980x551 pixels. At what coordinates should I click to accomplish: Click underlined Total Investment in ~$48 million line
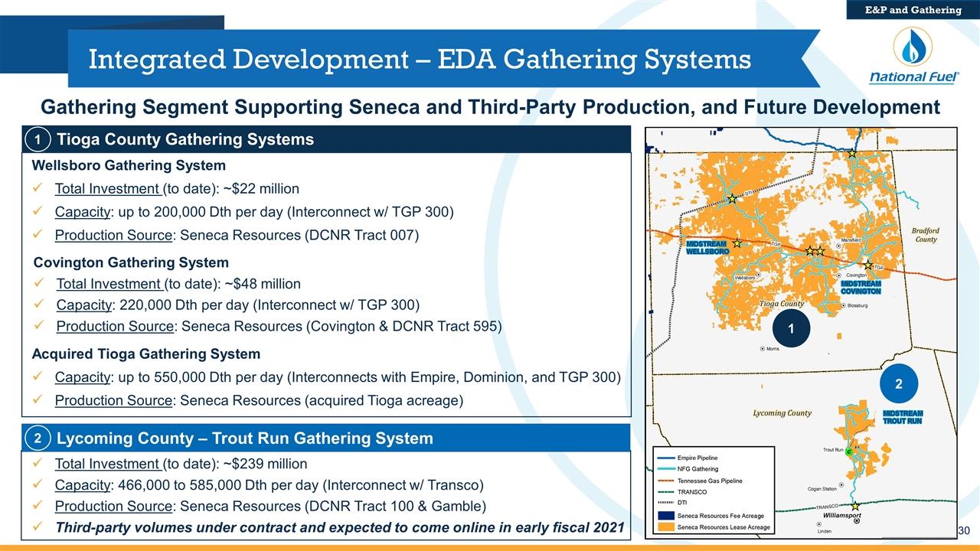(109, 284)
